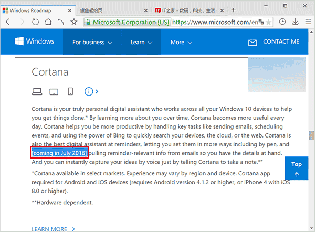Click the browser forward arrow
Viewport: 315px width, 232px height.
coord(22,22)
